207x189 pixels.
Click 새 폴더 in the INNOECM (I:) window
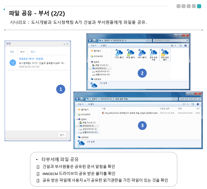[x=103, y=46]
